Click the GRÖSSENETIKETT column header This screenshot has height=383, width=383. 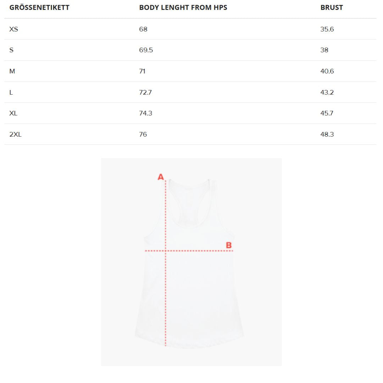39,7
